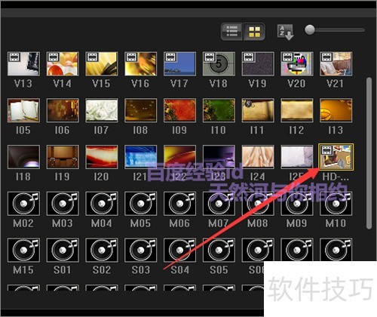Screen dimensions: 377x317
Task: Select video clip V16
Action: coord(140,64)
